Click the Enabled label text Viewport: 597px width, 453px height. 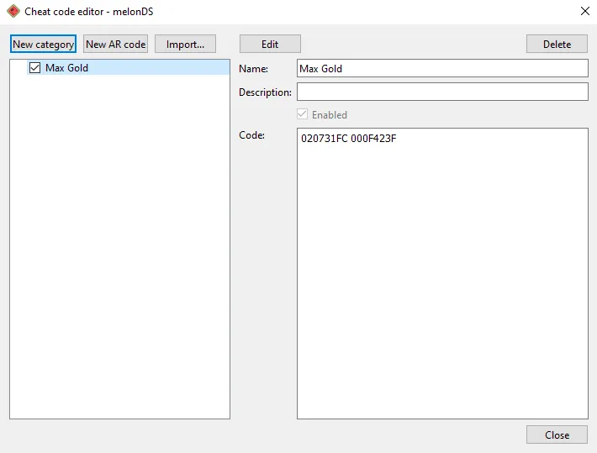tap(330, 115)
